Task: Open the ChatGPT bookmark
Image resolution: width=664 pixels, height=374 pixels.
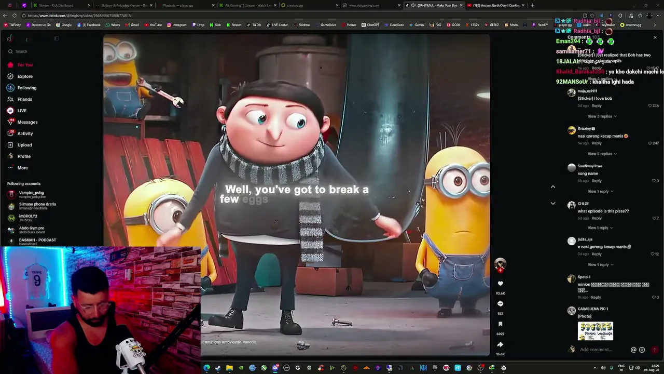Action: click(370, 25)
